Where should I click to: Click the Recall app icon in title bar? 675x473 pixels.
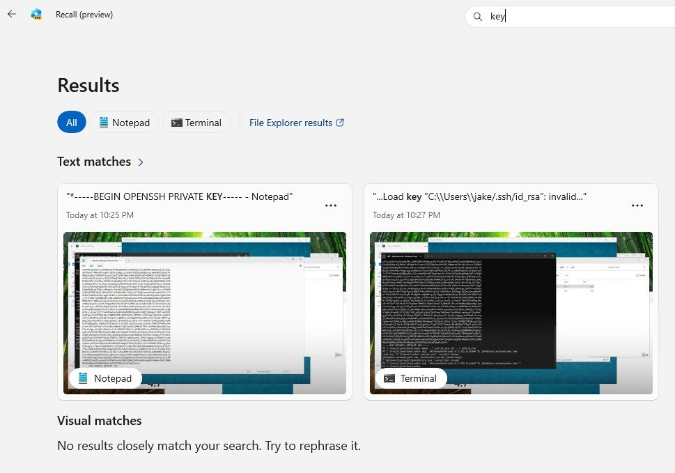point(36,14)
